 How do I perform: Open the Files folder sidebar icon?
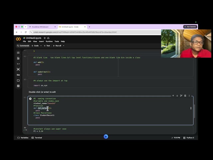[18, 80]
